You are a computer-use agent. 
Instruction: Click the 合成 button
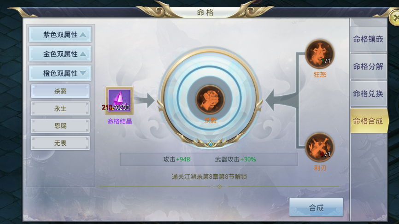click(x=317, y=207)
